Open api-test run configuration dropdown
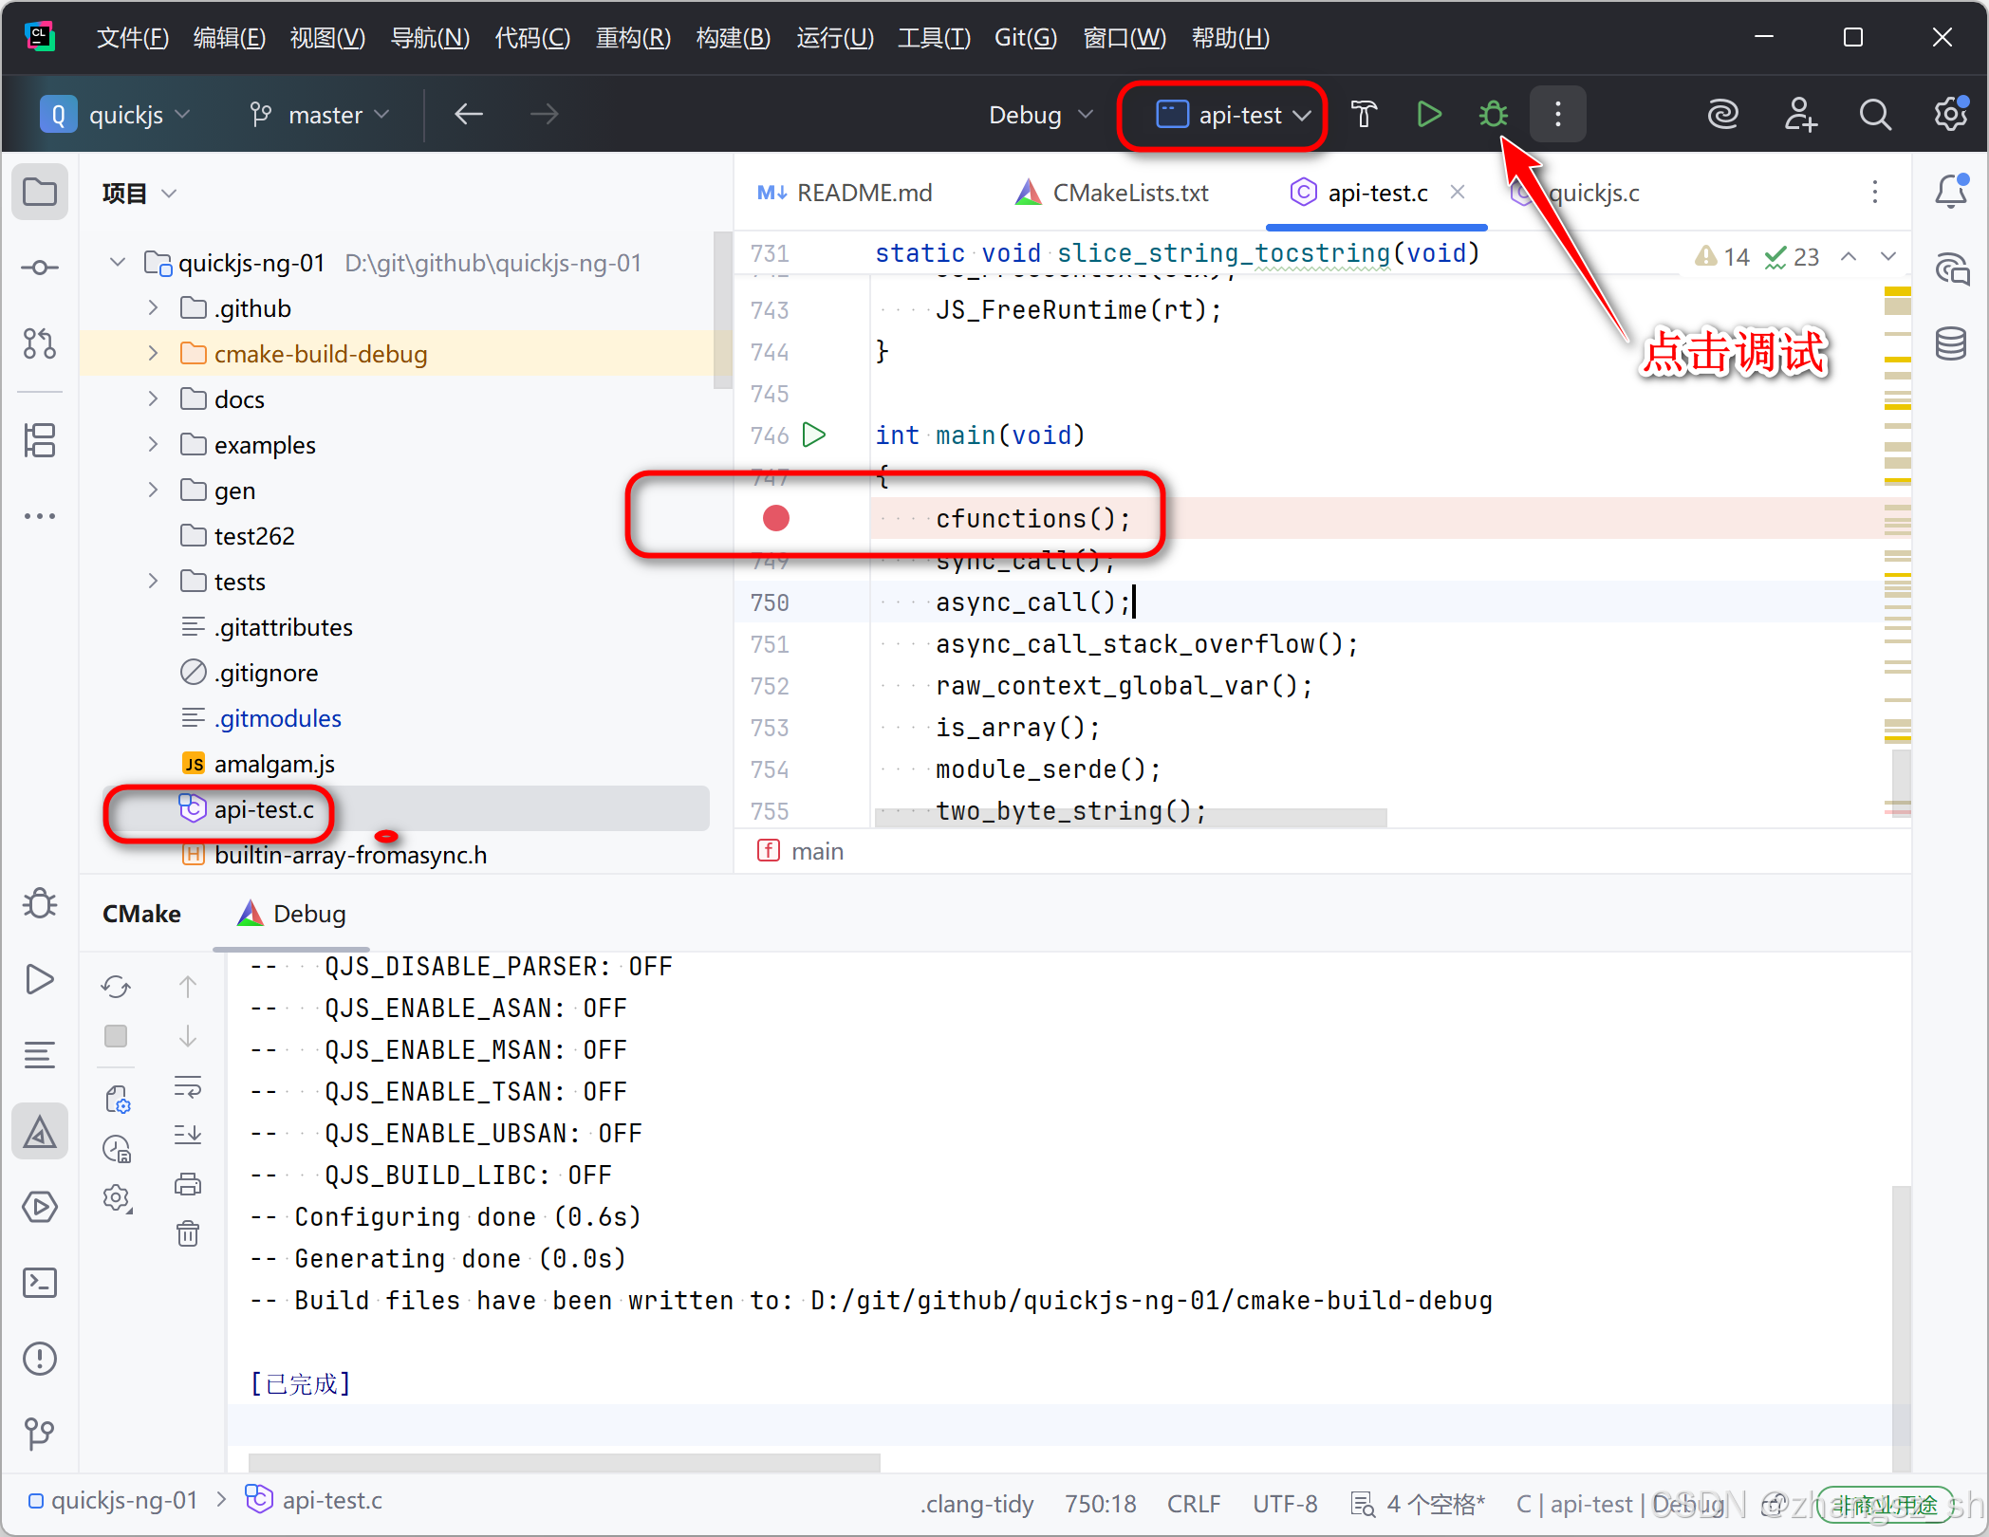 [x=1233, y=115]
